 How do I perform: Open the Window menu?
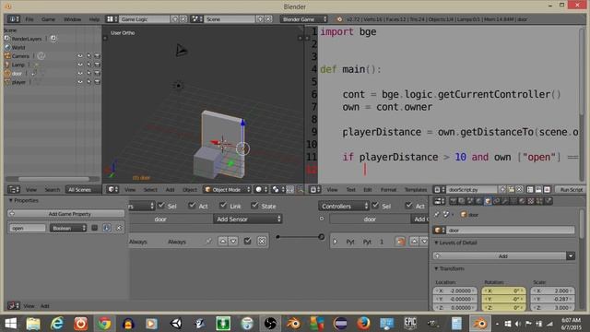click(x=72, y=19)
